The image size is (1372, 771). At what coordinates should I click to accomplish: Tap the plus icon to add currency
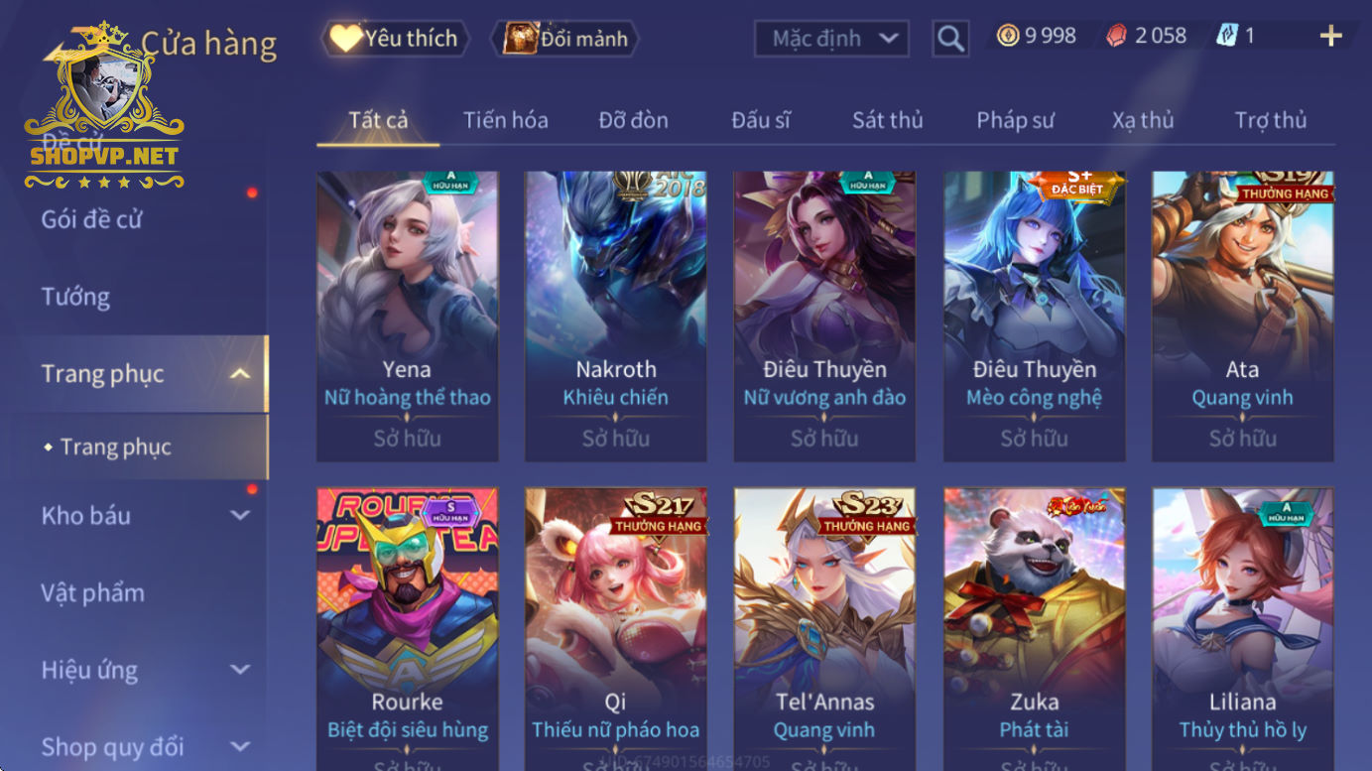click(x=1330, y=37)
